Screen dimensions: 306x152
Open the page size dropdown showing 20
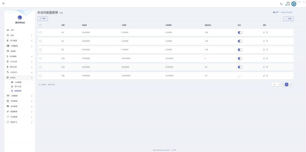[x=276, y=85]
